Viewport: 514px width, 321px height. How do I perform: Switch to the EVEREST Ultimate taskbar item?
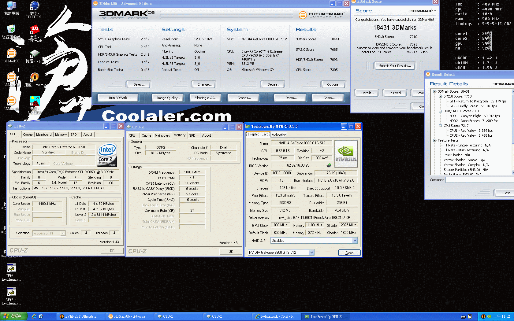(80, 316)
